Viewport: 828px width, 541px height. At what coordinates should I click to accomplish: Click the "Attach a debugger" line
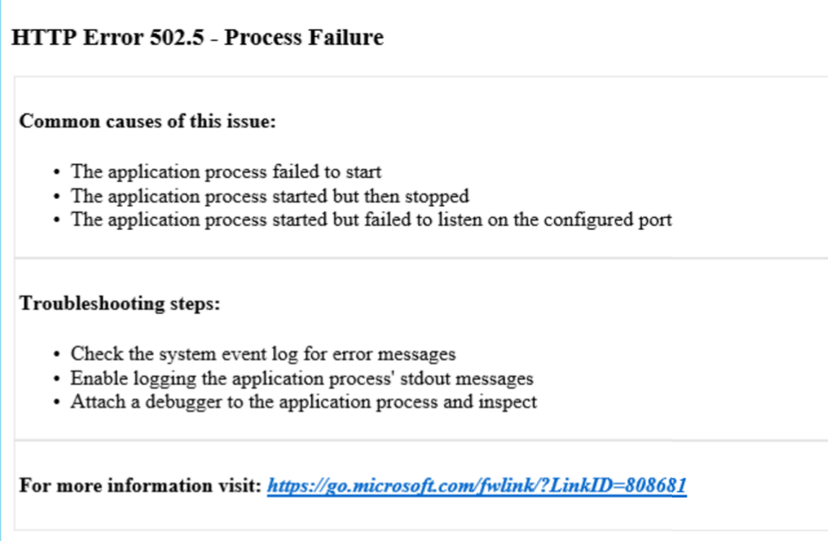[x=303, y=401]
